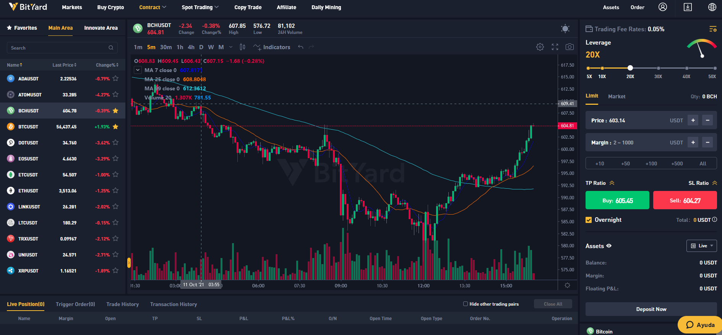The height and width of the screenshot is (335, 722).
Task: Take a chart screenshot with camera icon
Action: (x=569, y=47)
